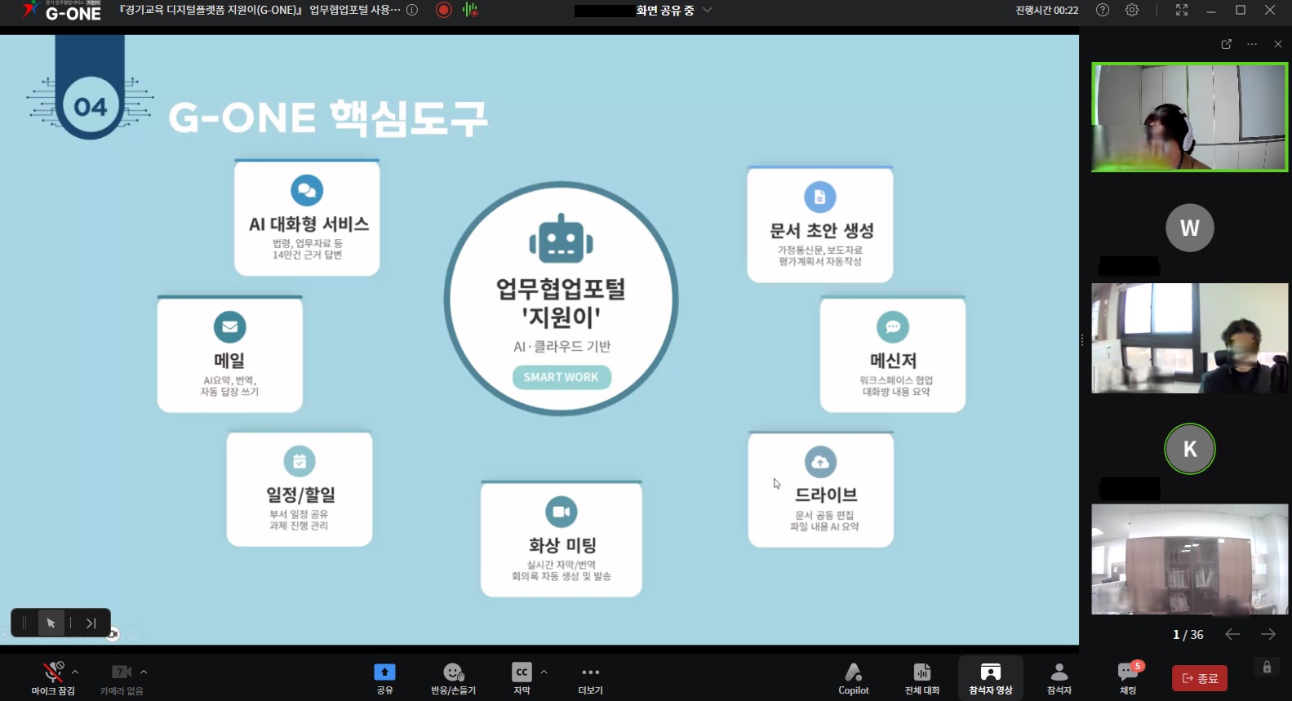Select participant W avatar tile
Viewport: 1292px width, 701px height.
click(1189, 228)
